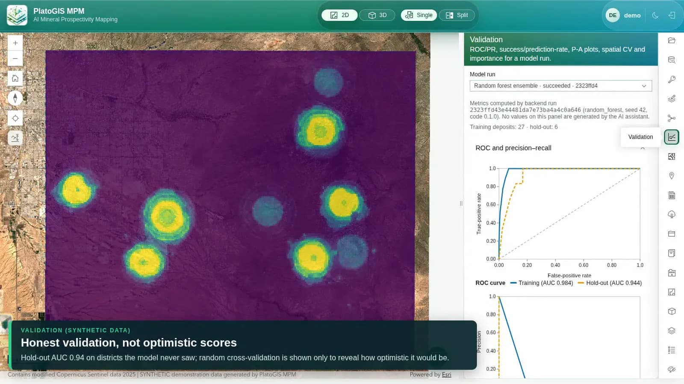Select Split view layout
This screenshot has width=684, height=384.
click(457, 15)
